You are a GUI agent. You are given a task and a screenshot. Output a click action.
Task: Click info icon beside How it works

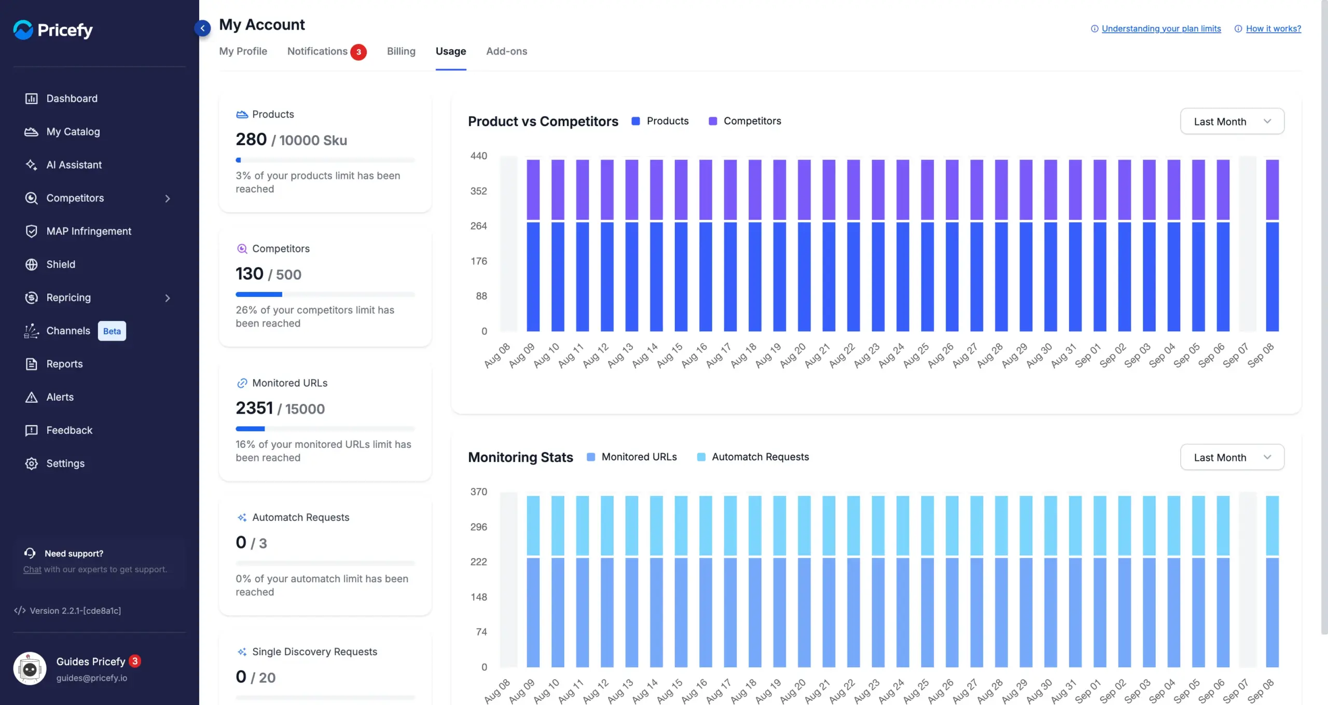point(1238,29)
